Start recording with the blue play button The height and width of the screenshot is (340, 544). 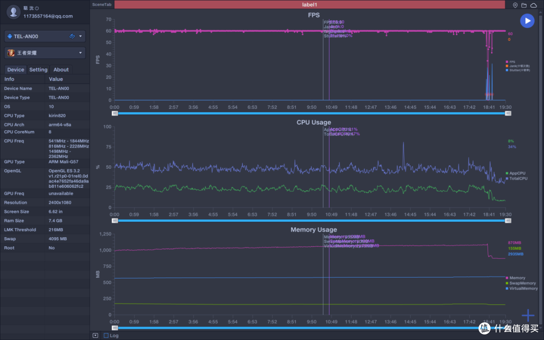527,21
